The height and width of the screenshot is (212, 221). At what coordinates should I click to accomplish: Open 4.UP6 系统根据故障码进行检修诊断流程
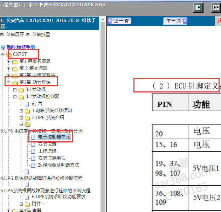pyautogui.click(x=42, y=178)
